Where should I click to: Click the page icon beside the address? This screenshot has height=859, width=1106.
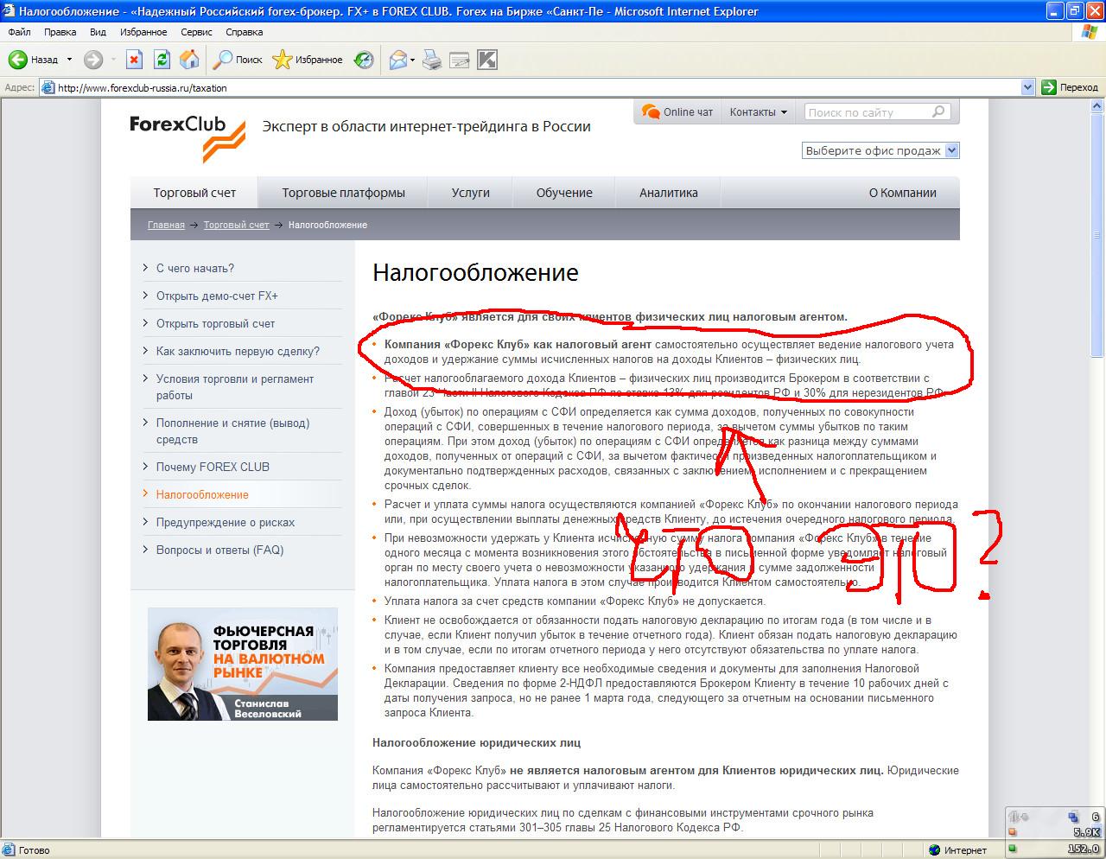pos(48,87)
